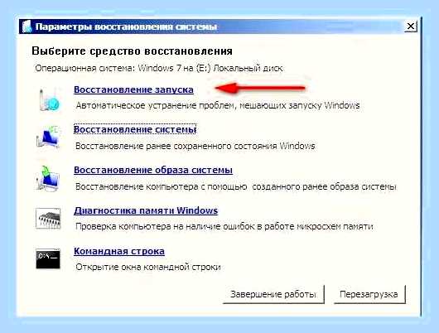Click text Проверка компьютера на наличие ошибок
The width and height of the screenshot is (439, 333).
(224, 226)
